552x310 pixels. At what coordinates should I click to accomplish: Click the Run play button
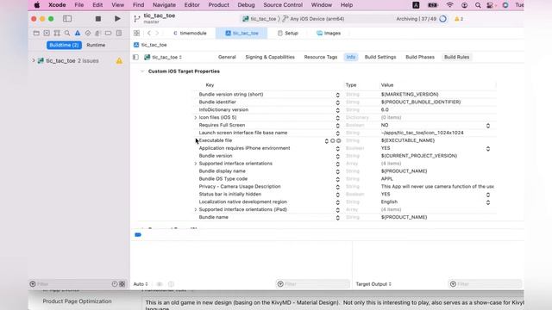pyautogui.click(x=117, y=19)
